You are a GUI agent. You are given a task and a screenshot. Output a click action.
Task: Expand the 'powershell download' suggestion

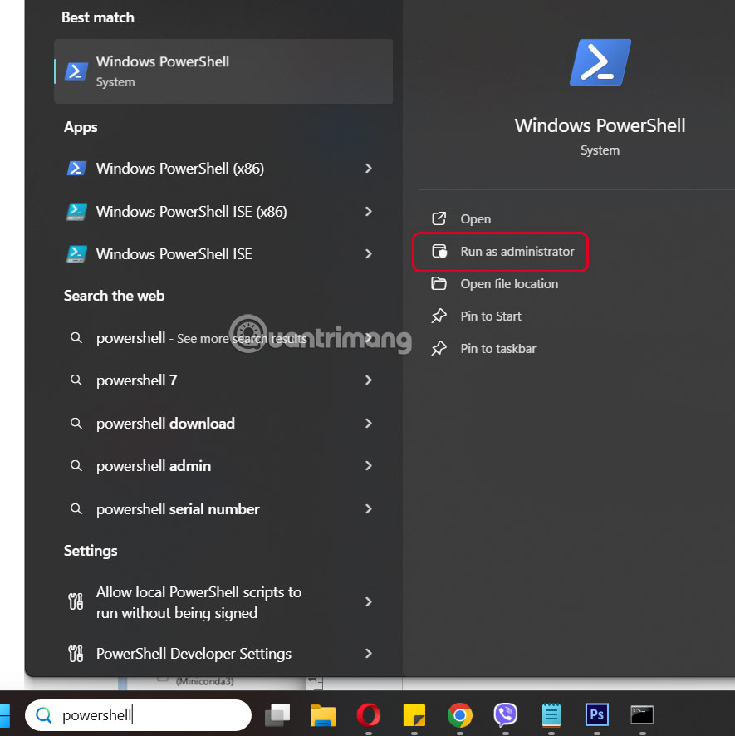point(164,424)
